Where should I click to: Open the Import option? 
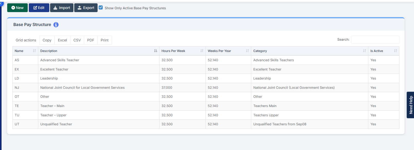pyautogui.click(x=62, y=8)
